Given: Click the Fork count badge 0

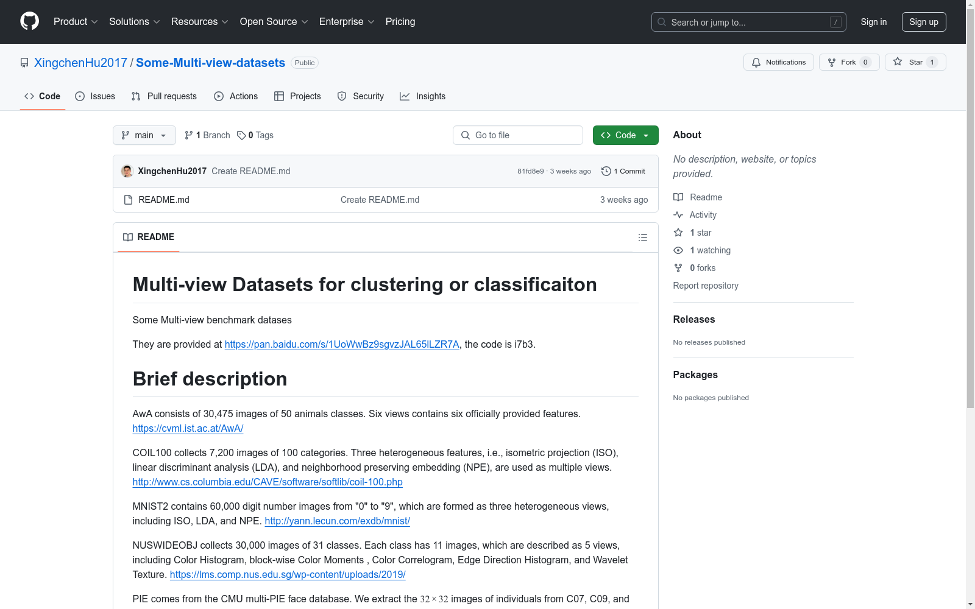Looking at the screenshot, I should click(865, 62).
